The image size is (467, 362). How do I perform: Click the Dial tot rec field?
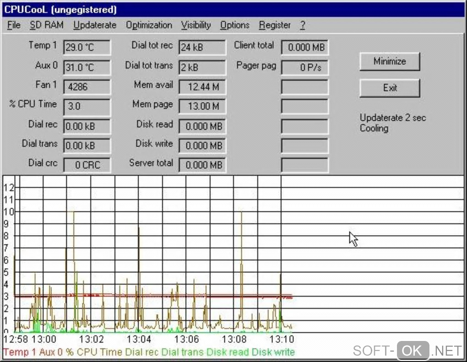point(202,47)
